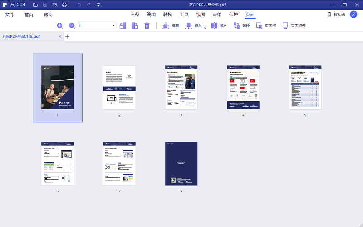Click the zoom out magnifier icon
The width and height of the screenshot is (363, 227).
72,26
